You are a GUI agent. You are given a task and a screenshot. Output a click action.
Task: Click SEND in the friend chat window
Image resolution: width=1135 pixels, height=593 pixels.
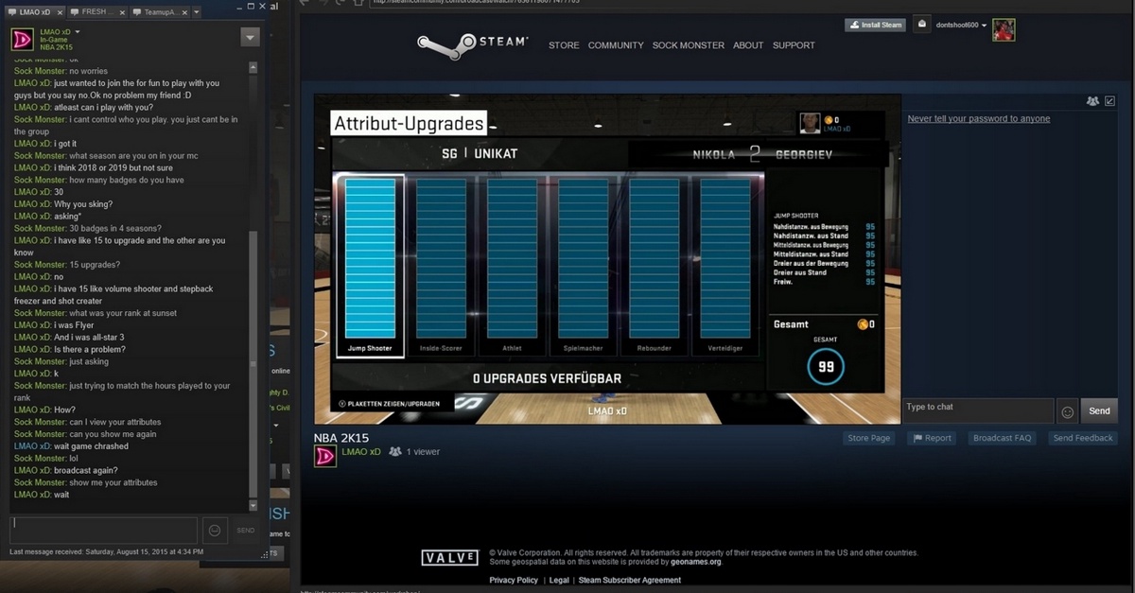[245, 531]
